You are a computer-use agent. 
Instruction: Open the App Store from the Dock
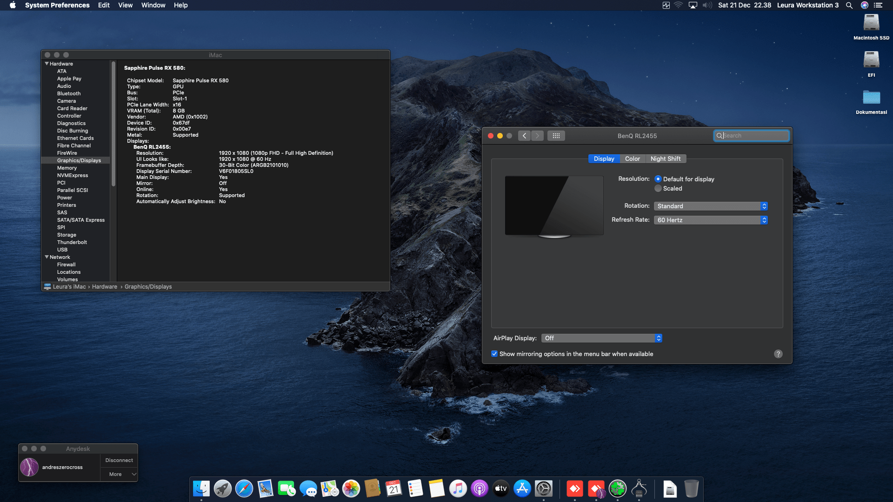coord(522,489)
